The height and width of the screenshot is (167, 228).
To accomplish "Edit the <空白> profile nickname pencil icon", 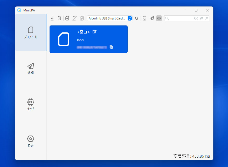I will [x=94, y=32].
